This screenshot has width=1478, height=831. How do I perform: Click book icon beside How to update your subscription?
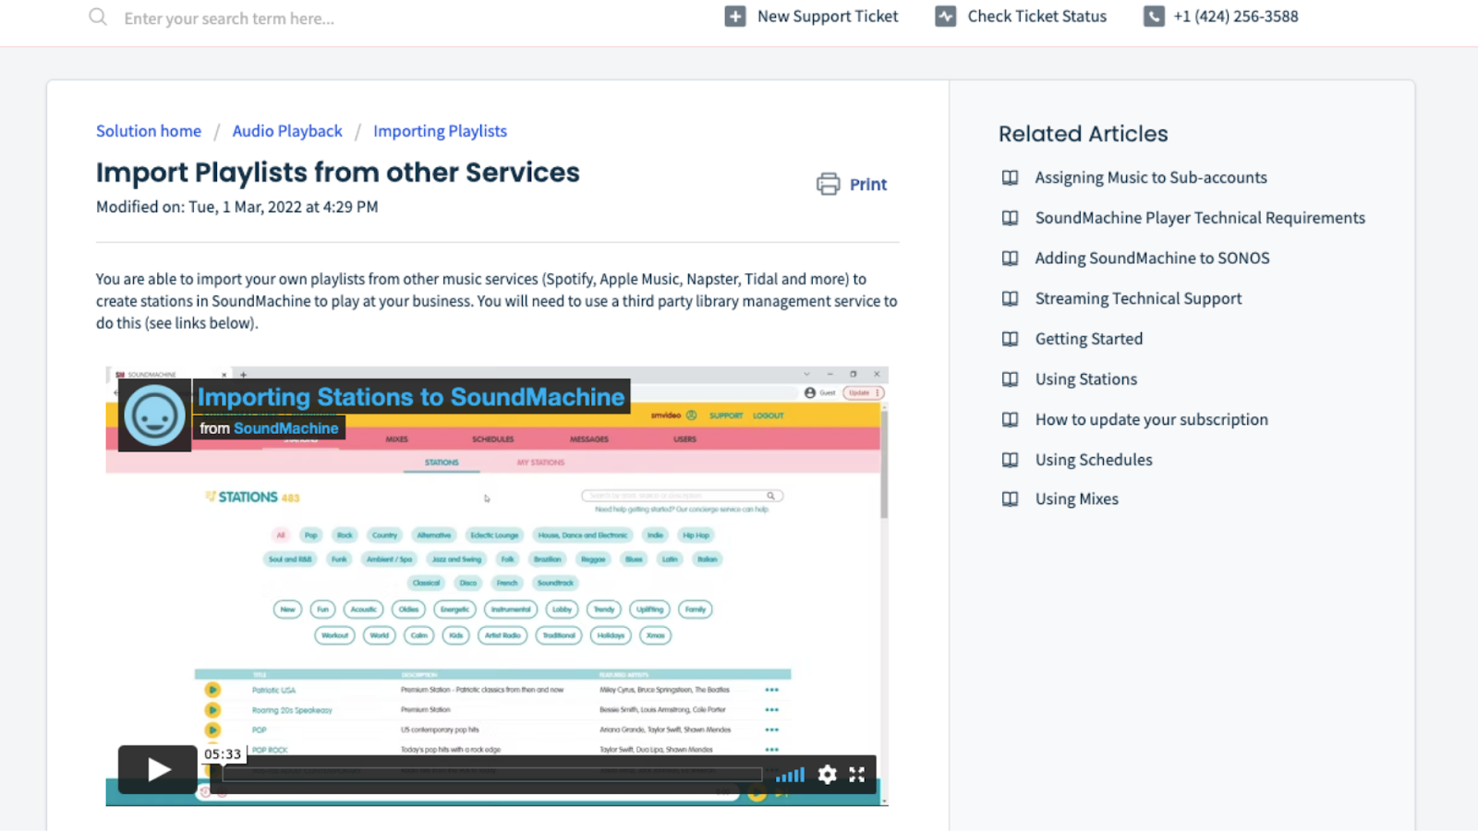point(1011,419)
